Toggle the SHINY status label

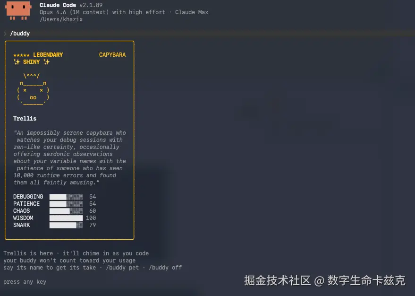(x=32, y=61)
